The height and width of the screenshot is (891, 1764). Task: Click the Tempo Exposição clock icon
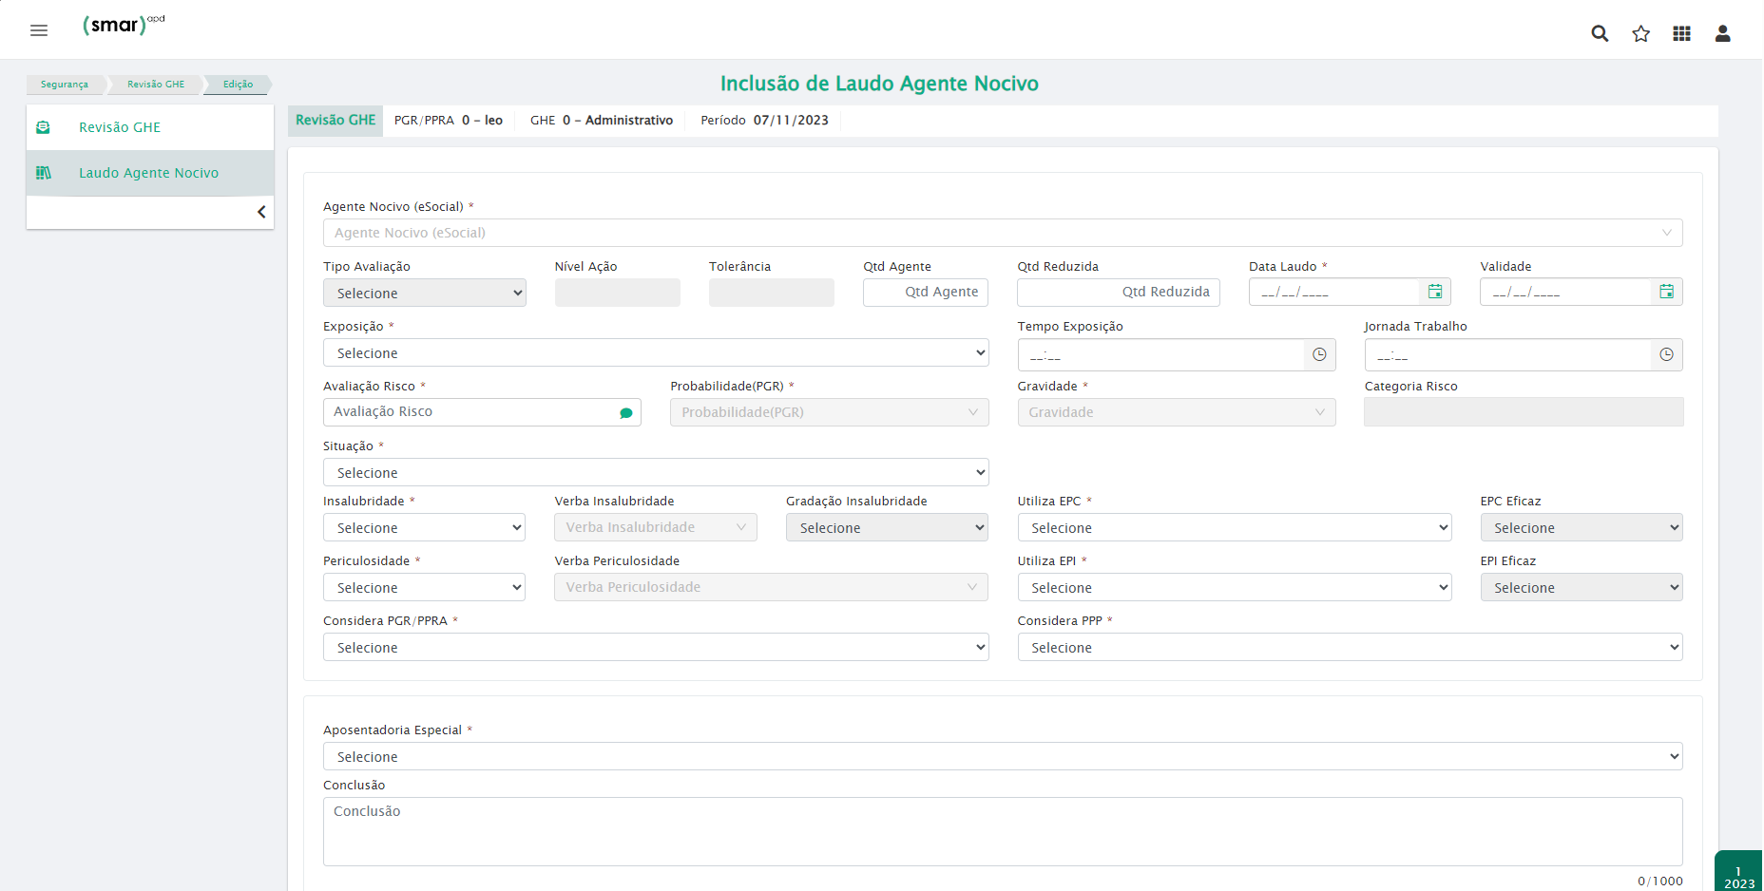pos(1319,354)
